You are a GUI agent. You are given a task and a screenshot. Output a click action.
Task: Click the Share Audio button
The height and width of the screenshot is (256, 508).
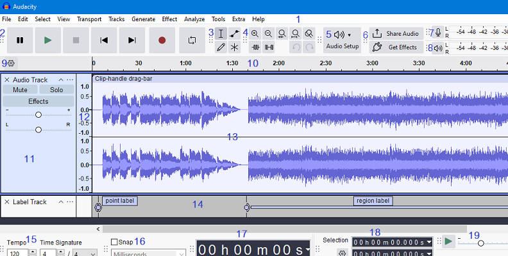395,33
